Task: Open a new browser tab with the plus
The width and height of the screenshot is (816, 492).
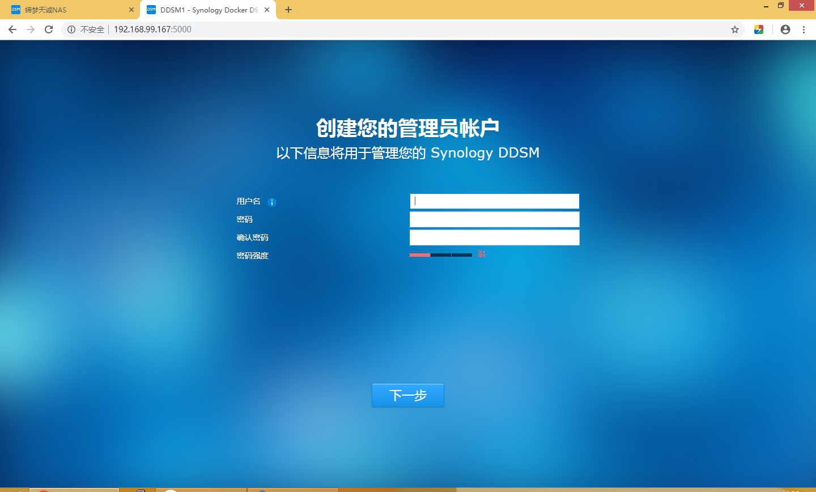Action: [288, 9]
